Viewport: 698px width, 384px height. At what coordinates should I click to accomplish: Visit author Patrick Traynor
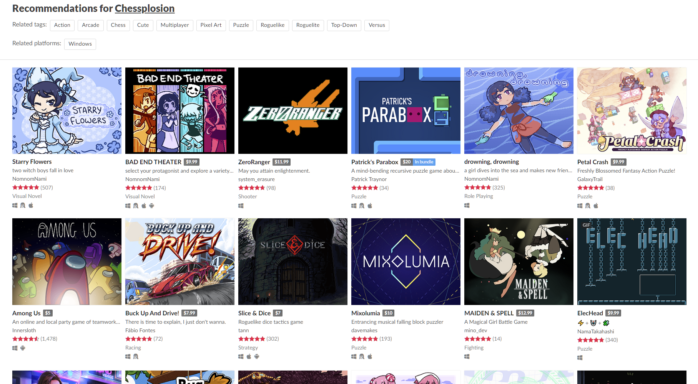coord(369,179)
